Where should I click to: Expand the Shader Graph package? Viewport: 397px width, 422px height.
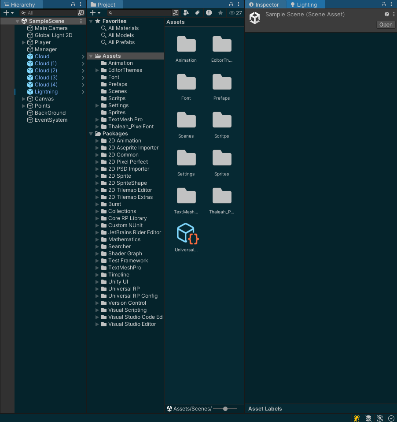coord(97,254)
